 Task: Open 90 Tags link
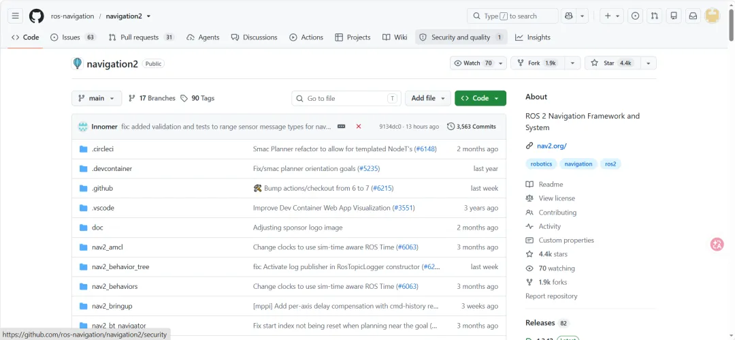(x=197, y=98)
